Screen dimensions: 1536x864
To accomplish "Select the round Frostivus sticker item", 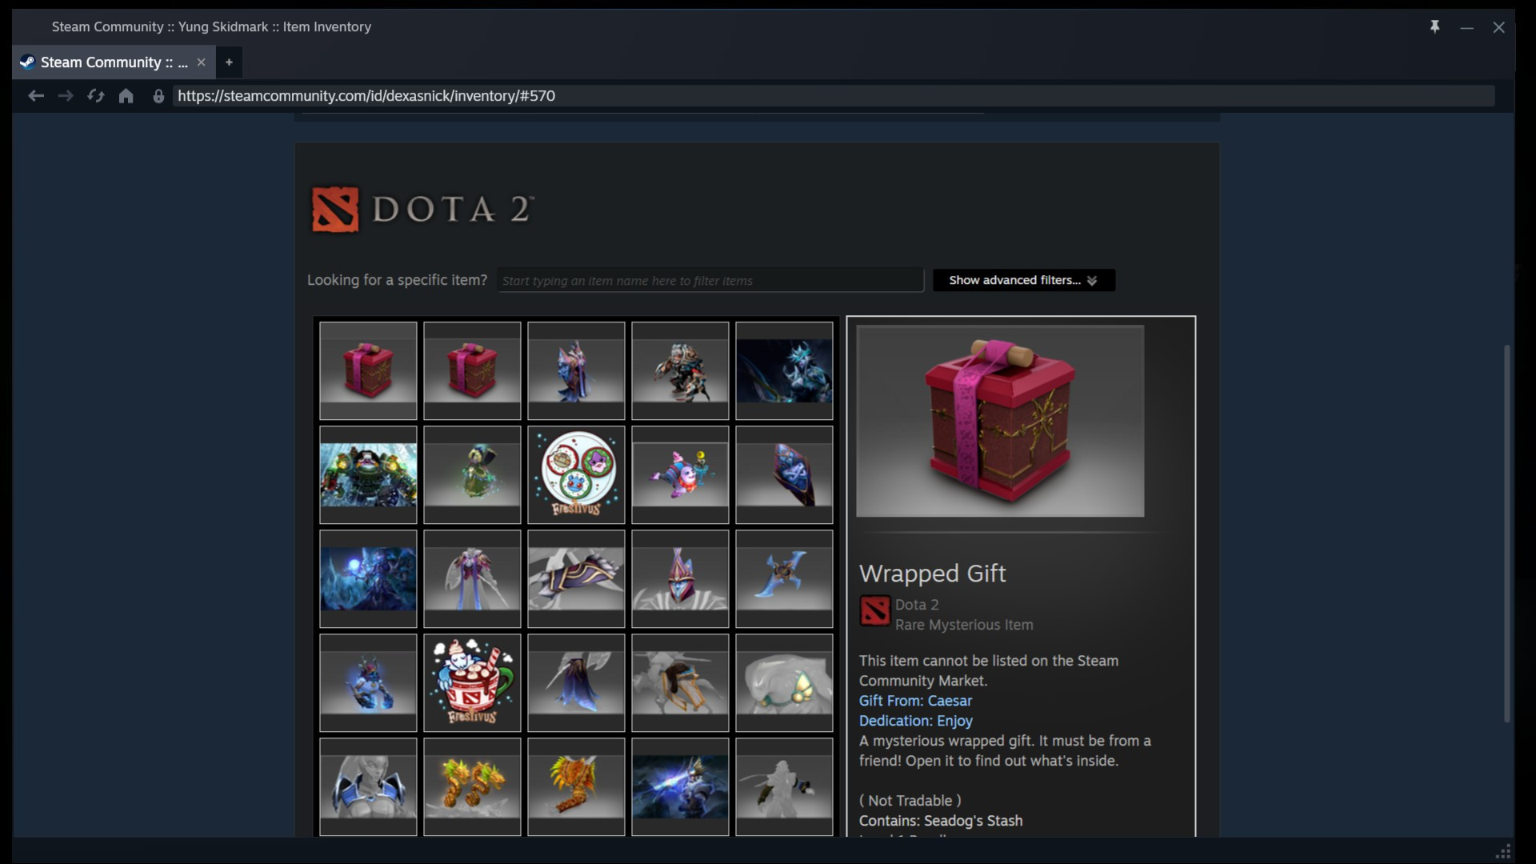I will tap(576, 474).
